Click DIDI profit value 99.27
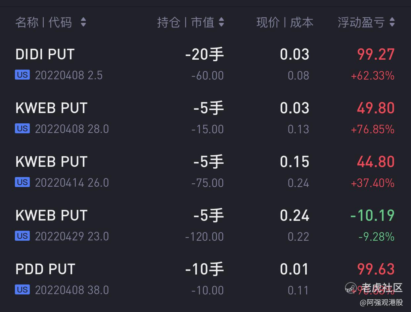 point(376,54)
